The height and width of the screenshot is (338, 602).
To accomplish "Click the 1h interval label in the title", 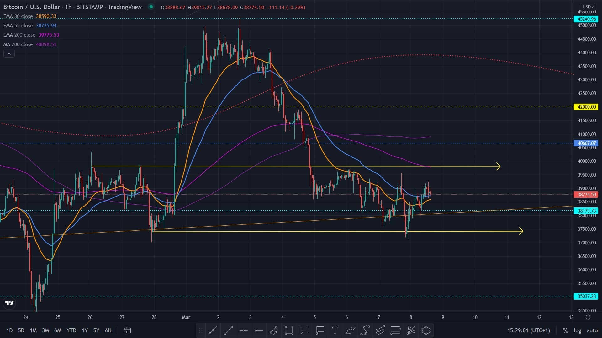I will pos(68,7).
